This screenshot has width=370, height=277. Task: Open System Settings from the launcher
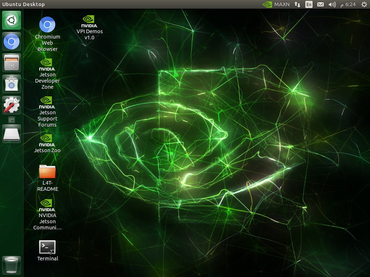12,105
